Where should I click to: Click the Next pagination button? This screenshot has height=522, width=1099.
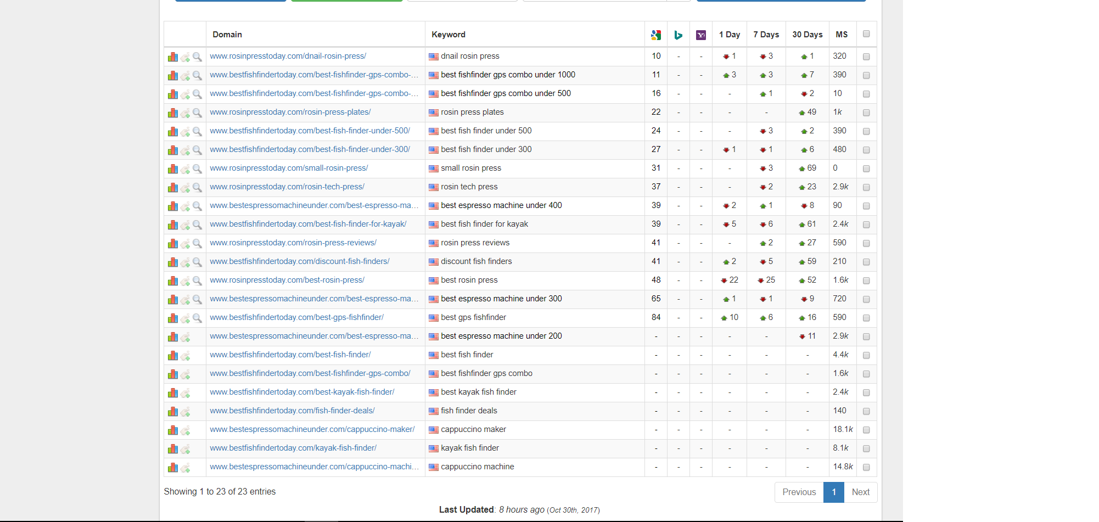[x=861, y=492]
